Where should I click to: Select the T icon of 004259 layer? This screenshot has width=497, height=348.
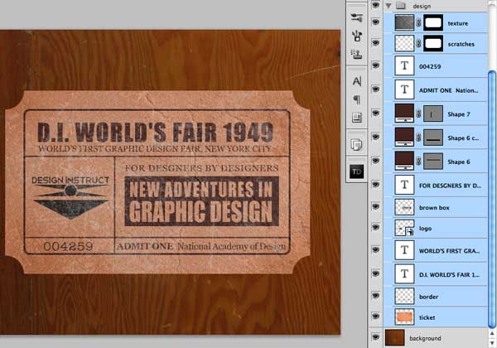[404, 65]
